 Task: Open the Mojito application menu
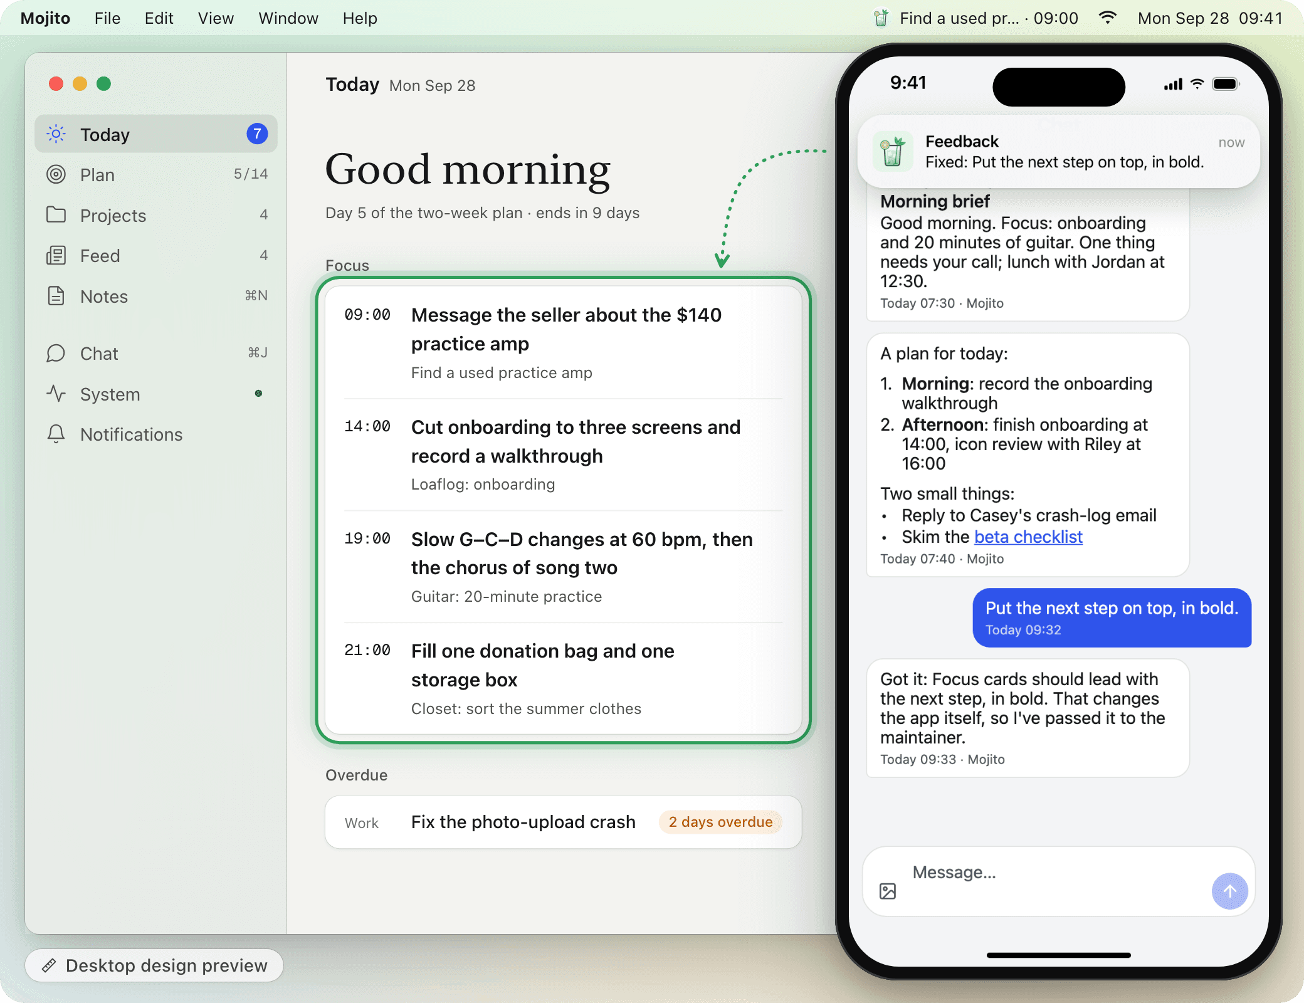click(x=45, y=18)
